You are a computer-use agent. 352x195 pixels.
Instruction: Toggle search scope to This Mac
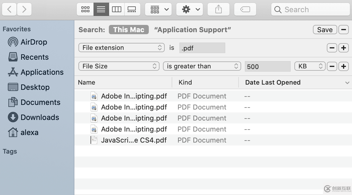pos(129,30)
